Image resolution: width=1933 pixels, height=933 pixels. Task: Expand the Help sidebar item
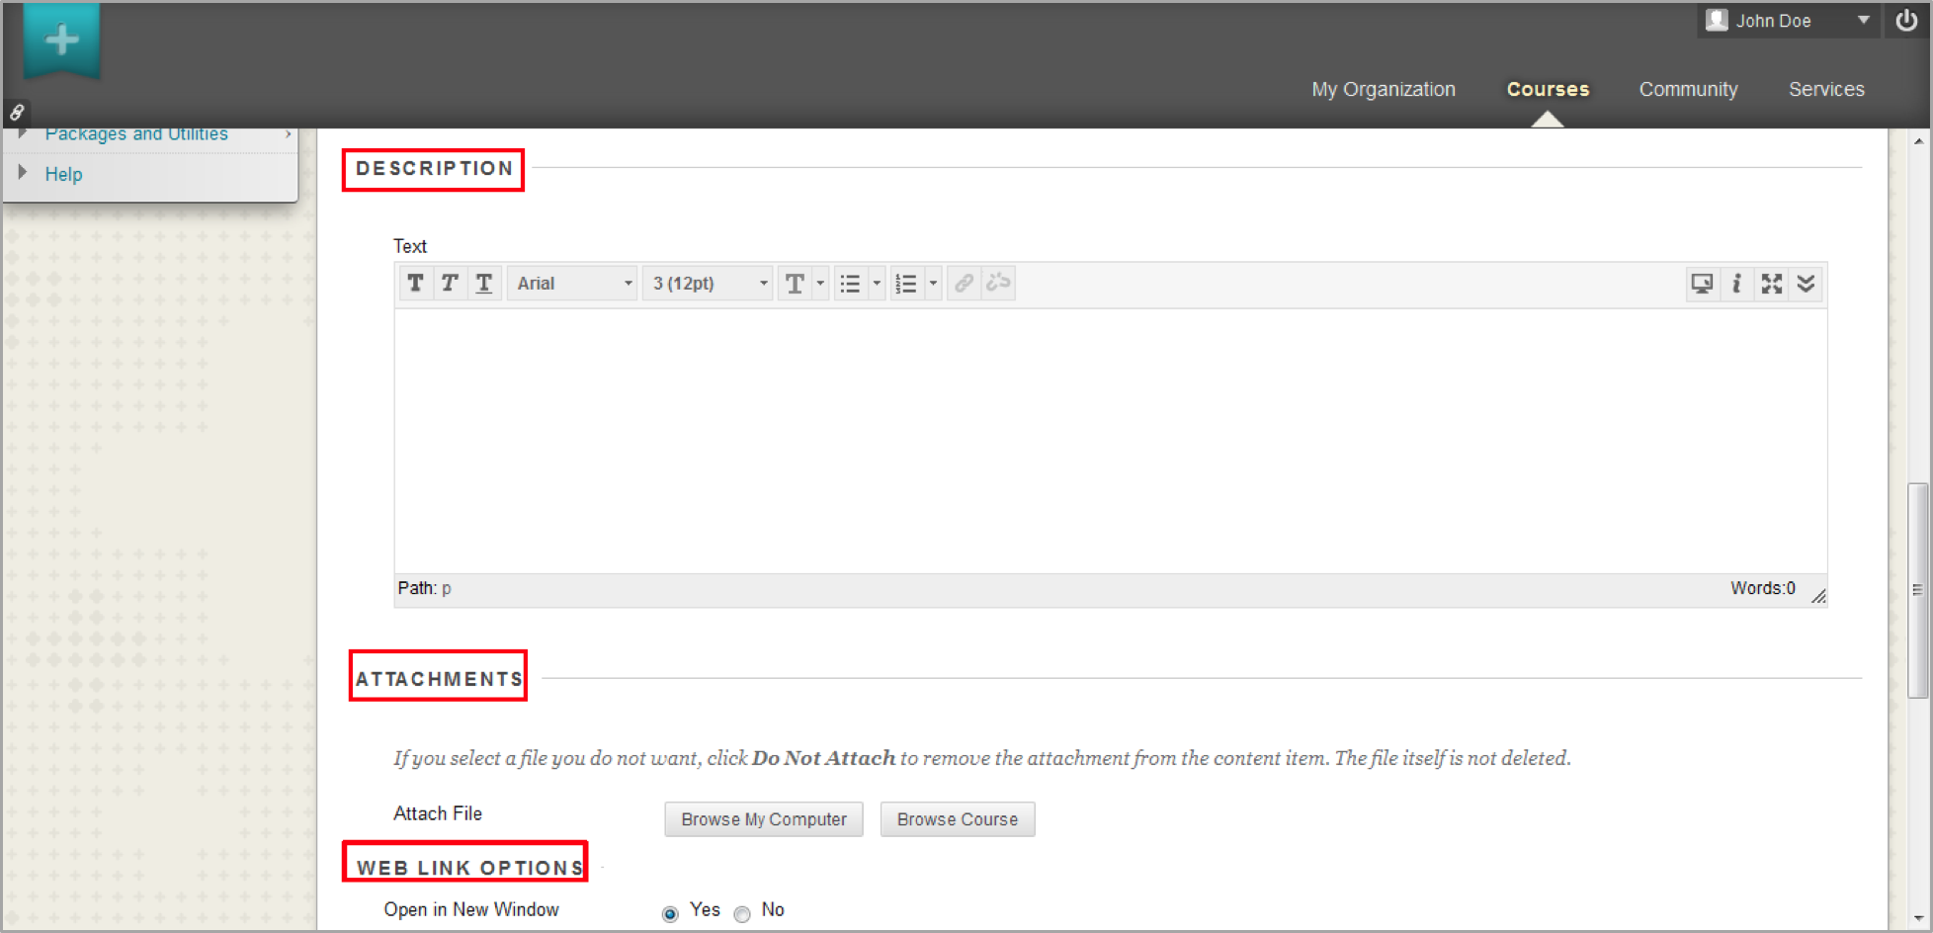tap(63, 174)
